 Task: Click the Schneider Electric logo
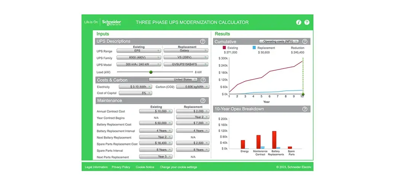pyautogui.click(x=111, y=22)
